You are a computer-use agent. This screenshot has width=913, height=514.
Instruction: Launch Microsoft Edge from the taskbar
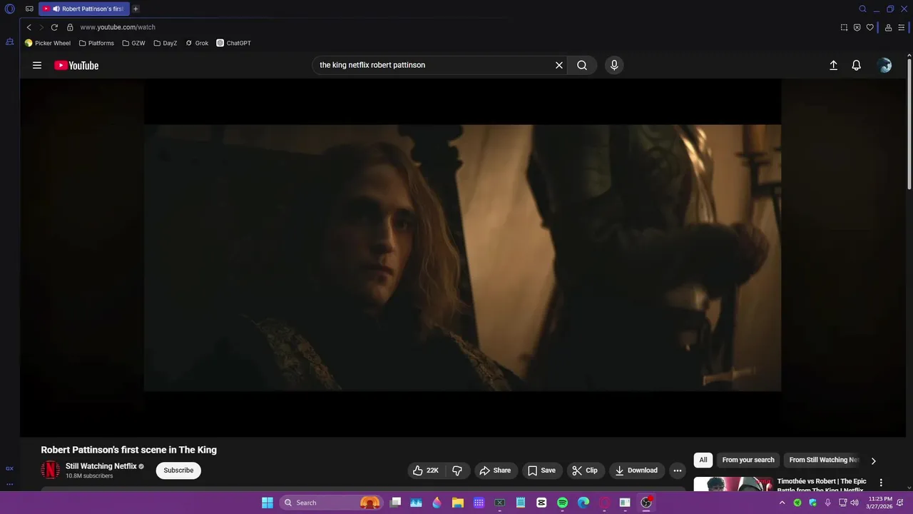point(583,503)
